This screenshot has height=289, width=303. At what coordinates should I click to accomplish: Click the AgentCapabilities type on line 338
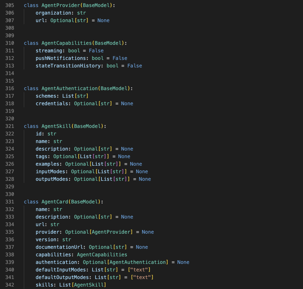(102, 255)
